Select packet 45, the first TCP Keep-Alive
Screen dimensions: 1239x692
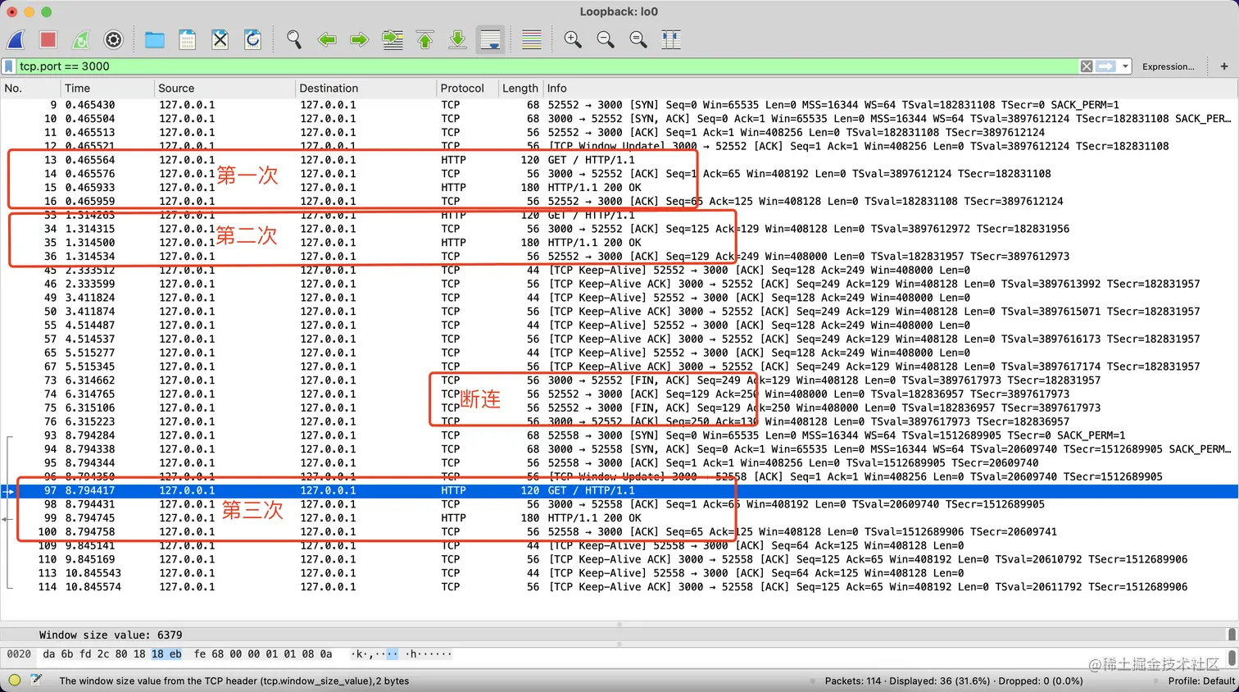(619, 270)
